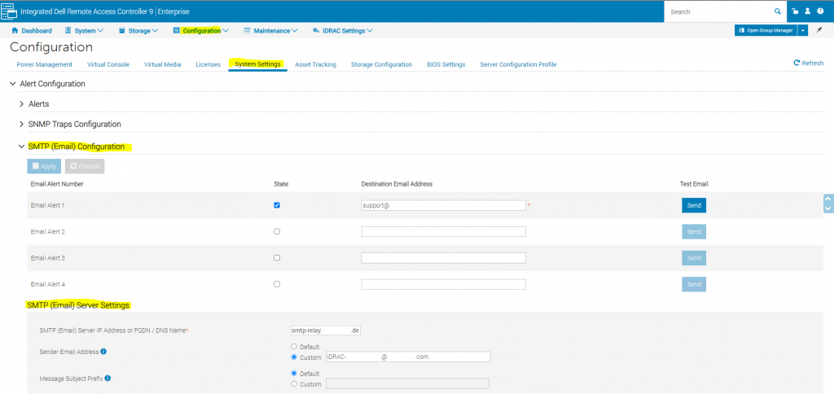Click Open Group Manager button
The width and height of the screenshot is (834, 394).
pyautogui.click(x=766, y=30)
